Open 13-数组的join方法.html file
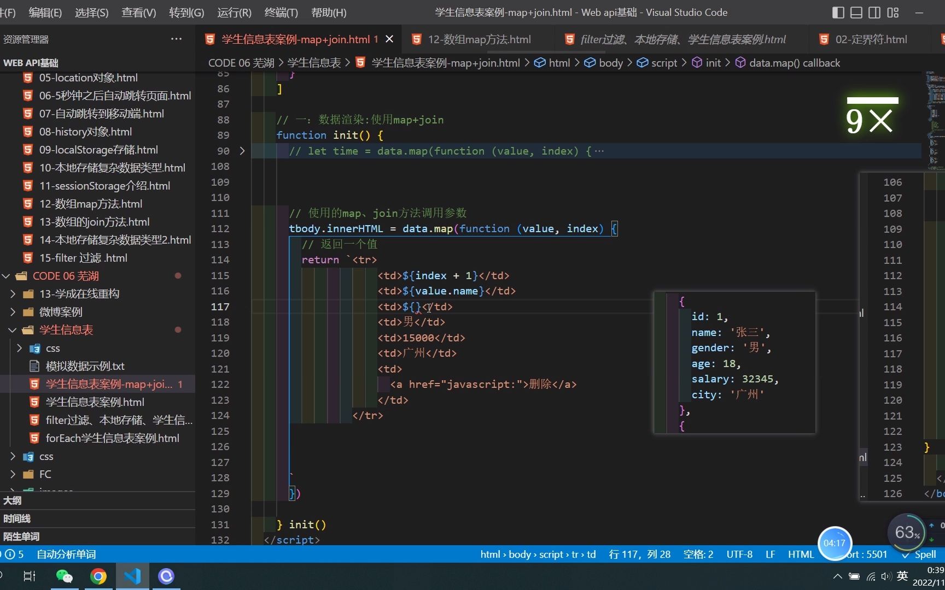This screenshot has width=945, height=590. coord(94,222)
